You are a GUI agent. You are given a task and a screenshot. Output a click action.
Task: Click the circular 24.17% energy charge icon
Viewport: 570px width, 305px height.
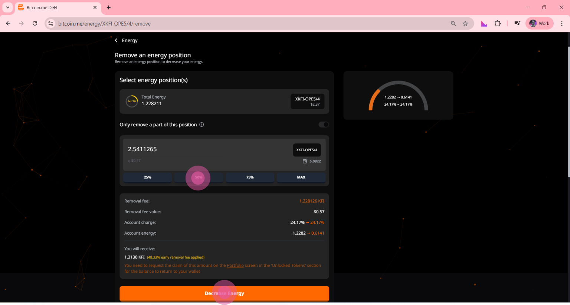132,101
